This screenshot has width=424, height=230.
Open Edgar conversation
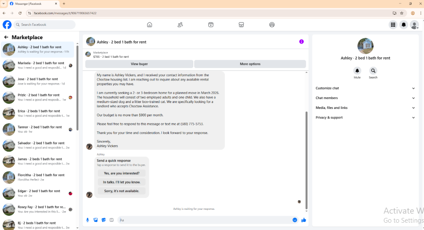37,193
